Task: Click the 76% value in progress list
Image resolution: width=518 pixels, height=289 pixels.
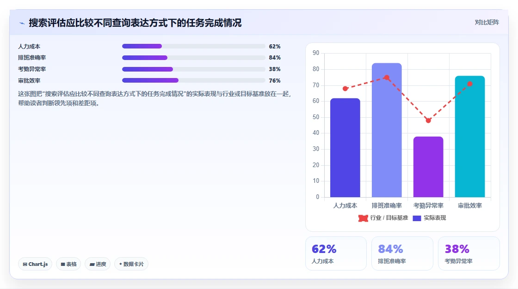Action: 275,80
